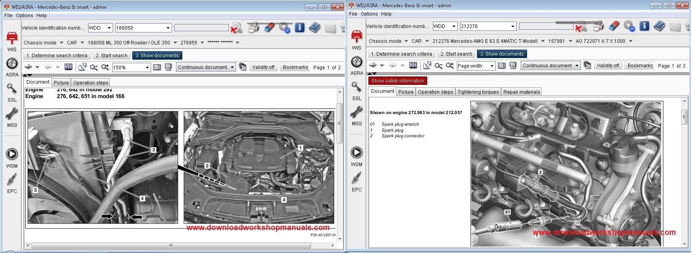Open MSS wrench icon in left window
Image resolution: width=691 pixels, height=253 pixels.
[12, 114]
